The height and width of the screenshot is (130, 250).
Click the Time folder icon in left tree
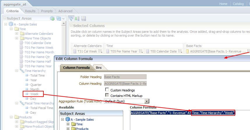(17, 29)
